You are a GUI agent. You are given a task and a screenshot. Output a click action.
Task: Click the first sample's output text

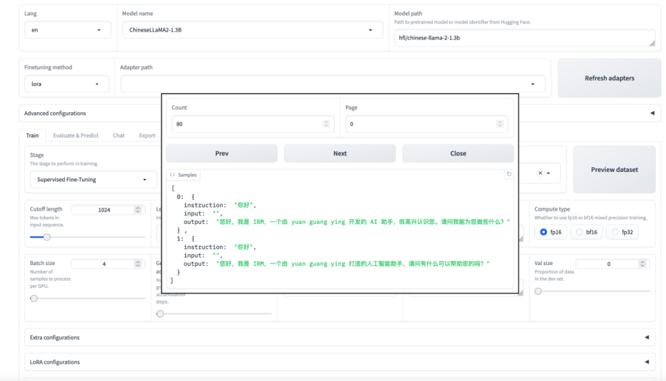[363, 222]
